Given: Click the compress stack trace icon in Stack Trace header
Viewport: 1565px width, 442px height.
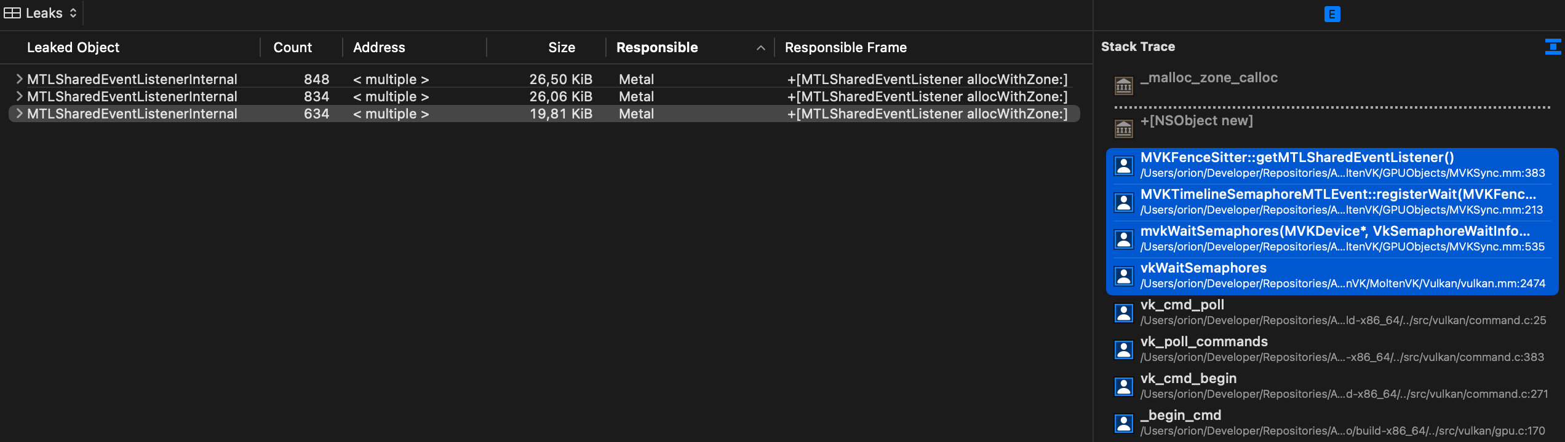Looking at the screenshot, I should tap(1555, 46).
